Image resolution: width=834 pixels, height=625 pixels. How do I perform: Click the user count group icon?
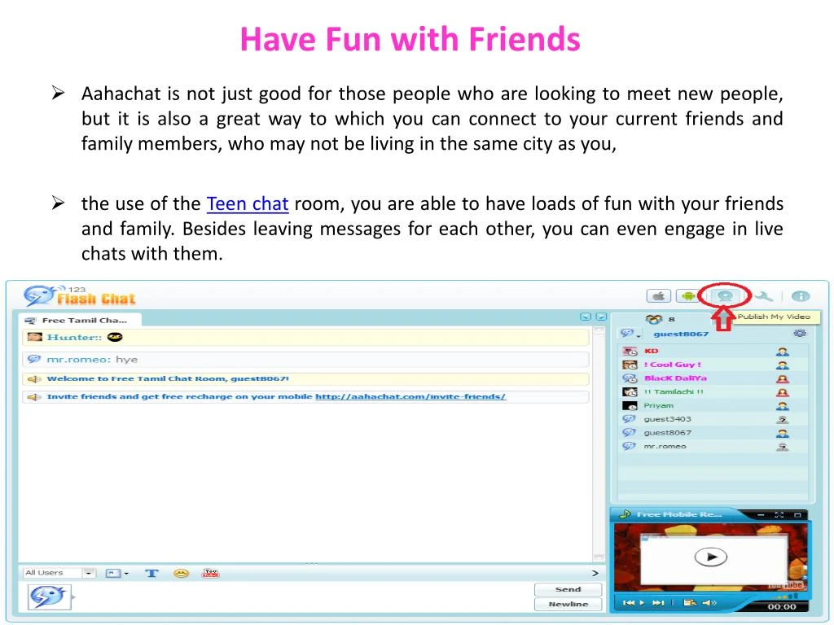point(653,319)
